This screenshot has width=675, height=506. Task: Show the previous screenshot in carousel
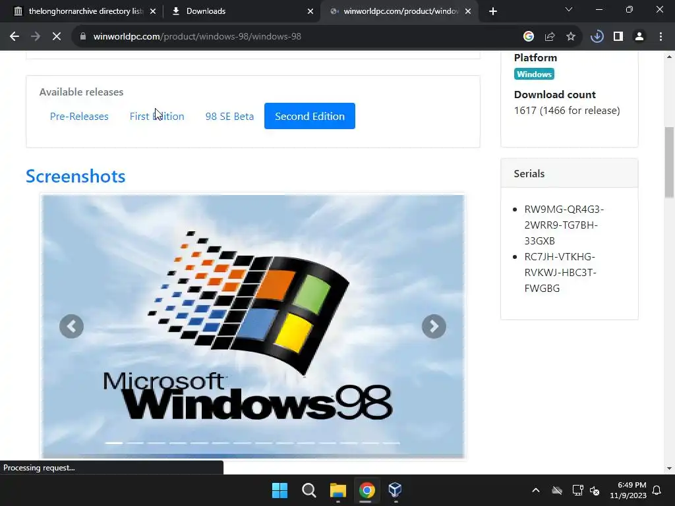tap(71, 327)
